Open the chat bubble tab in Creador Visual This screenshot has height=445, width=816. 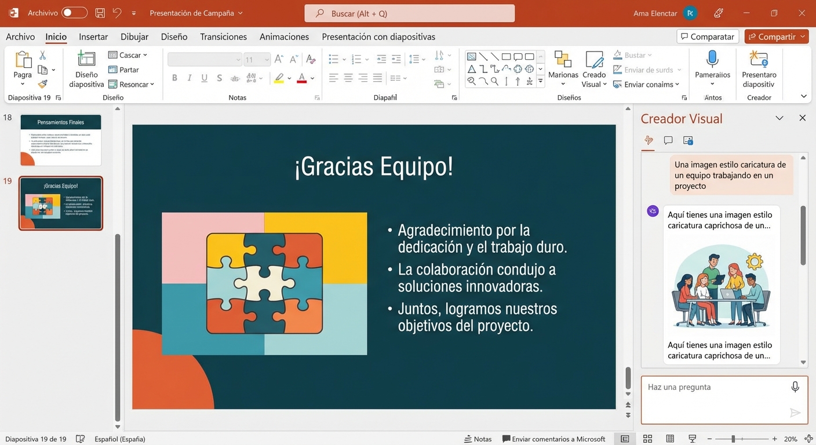tap(668, 140)
